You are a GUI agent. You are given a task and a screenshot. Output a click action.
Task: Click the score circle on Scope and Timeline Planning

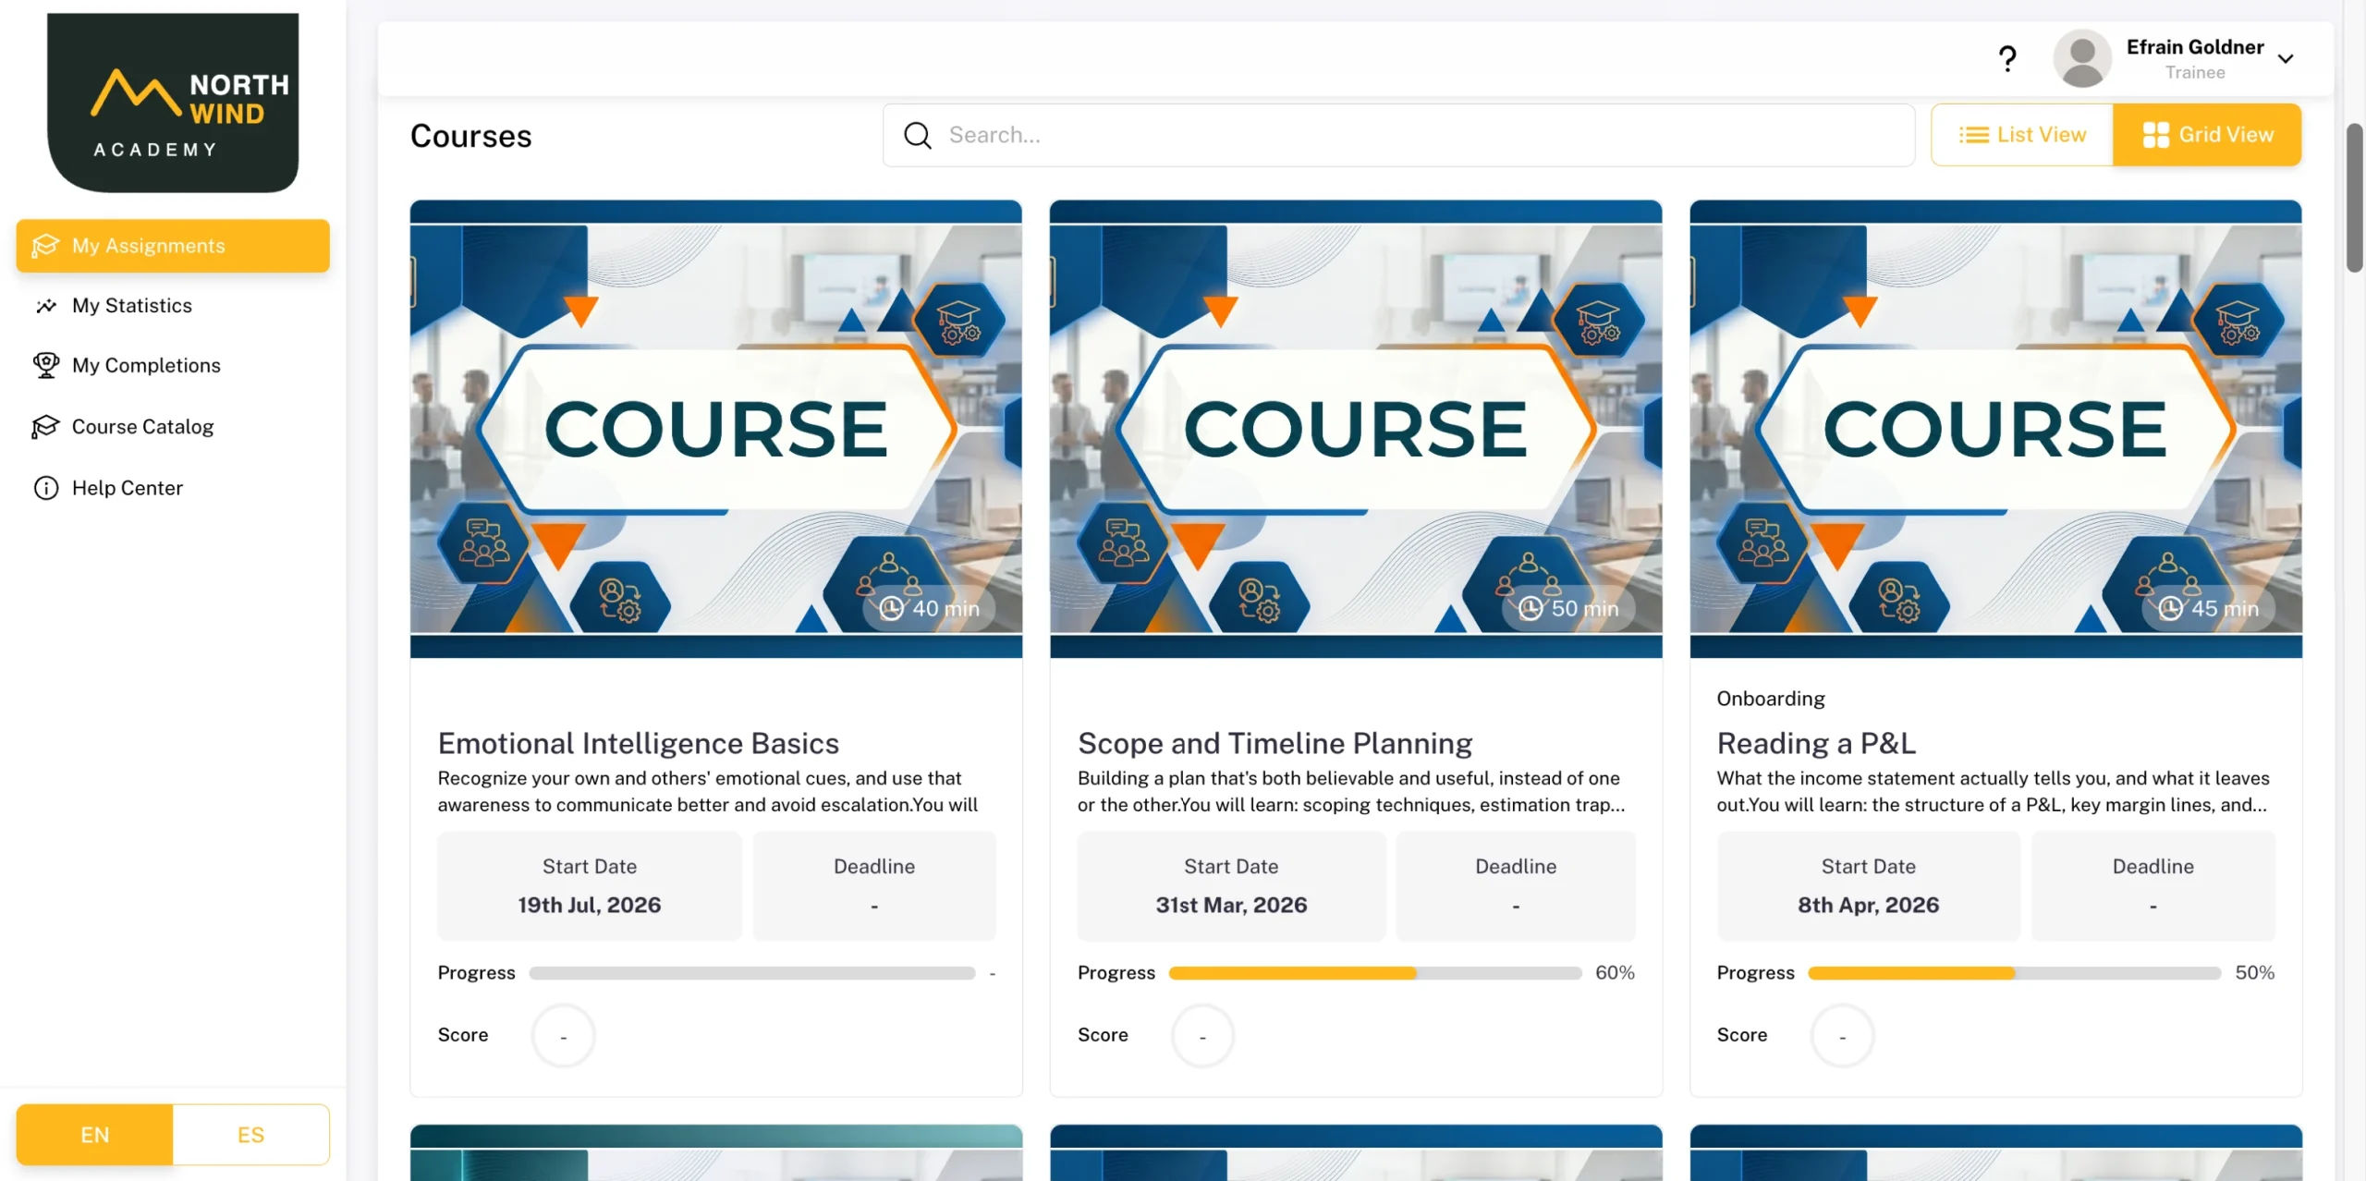pos(1202,1036)
